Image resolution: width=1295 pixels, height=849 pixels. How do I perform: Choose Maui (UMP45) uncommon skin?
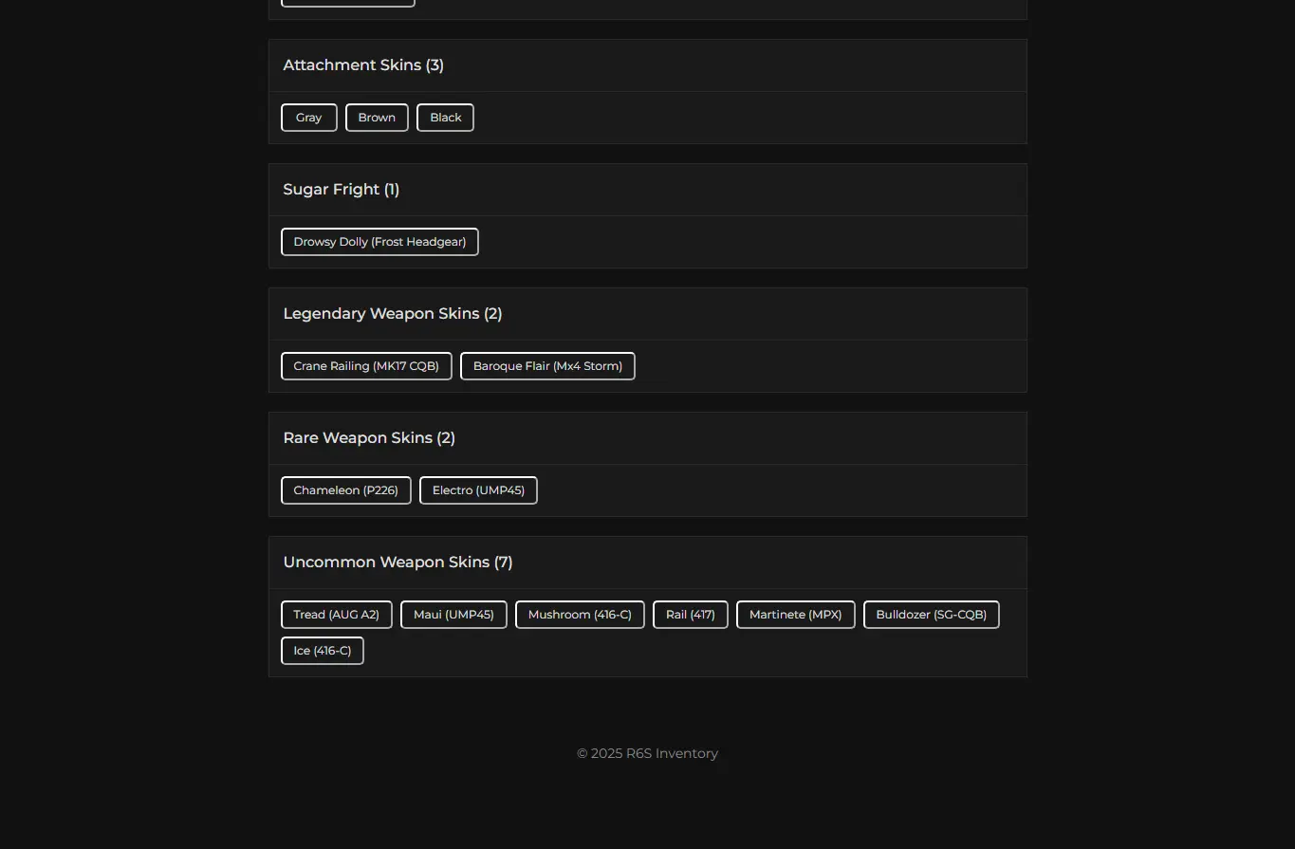453,615
